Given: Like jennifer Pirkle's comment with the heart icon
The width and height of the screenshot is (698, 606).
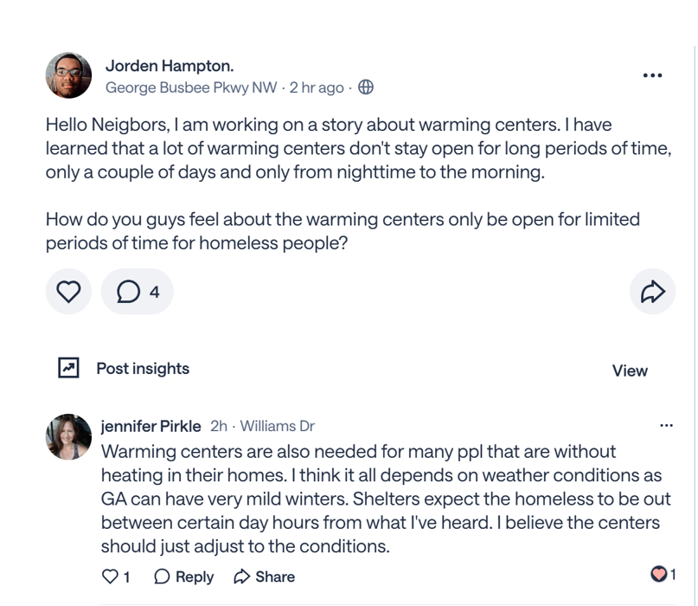Looking at the screenshot, I should click(111, 576).
